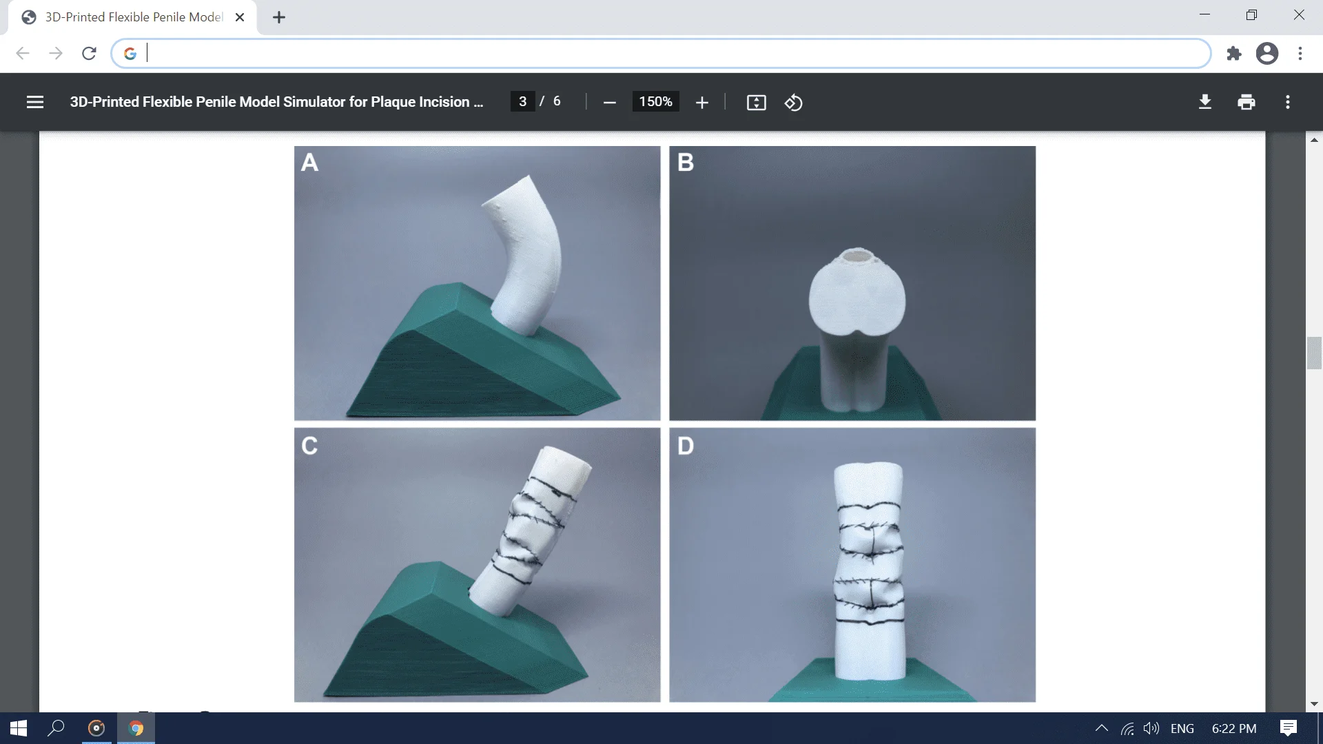
Task: Open the media player taskbar icon
Action: [x=96, y=728]
